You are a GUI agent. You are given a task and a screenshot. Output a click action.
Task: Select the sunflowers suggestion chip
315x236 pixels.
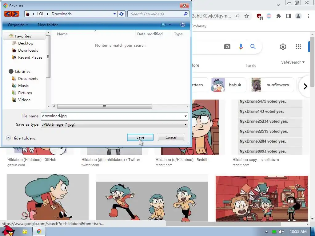click(x=271, y=85)
